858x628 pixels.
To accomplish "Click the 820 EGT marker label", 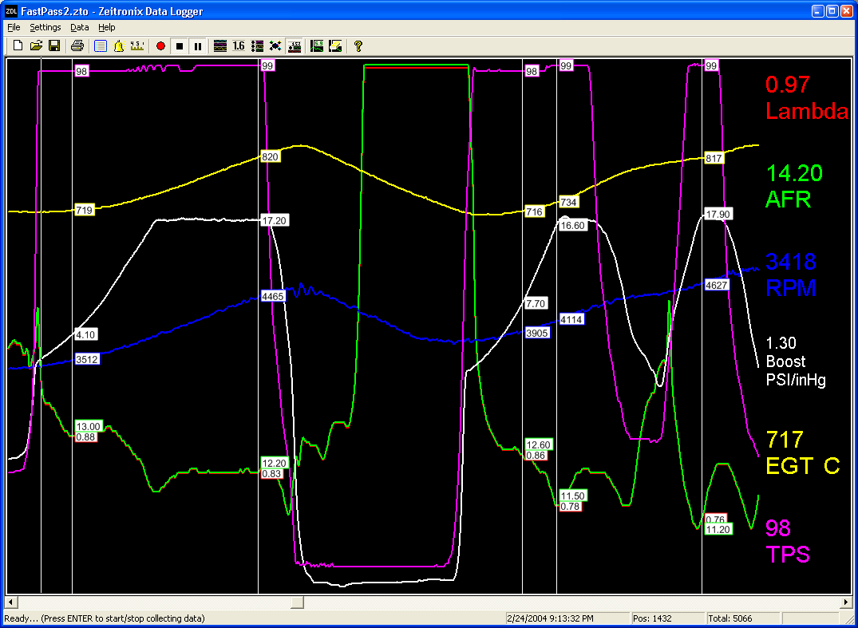I will (271, 157).
